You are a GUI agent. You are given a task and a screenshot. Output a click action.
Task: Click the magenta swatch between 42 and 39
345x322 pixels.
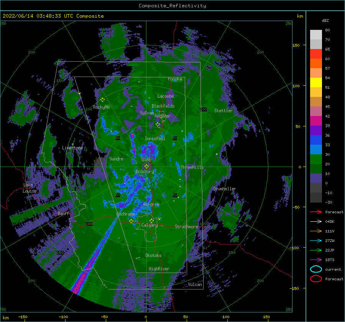click(x=316, y=121)
